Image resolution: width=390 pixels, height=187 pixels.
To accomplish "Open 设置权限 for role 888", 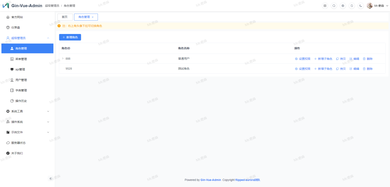I will 303,59.
